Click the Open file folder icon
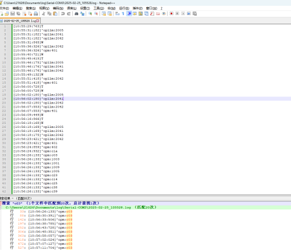291x250 pixels. (x=7, y=13)
